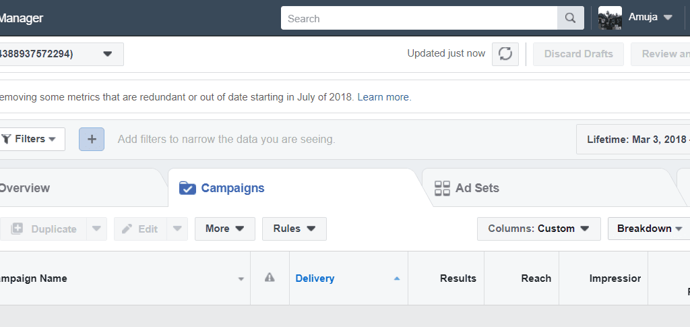This screenshot has height=327, width=690.
Task: Click the Edit pencil button
Action: [140, 229]
